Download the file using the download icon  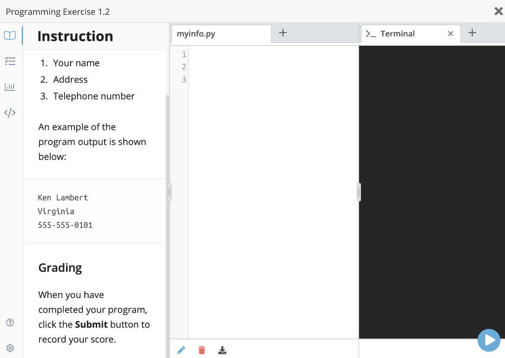click(222, 350)
